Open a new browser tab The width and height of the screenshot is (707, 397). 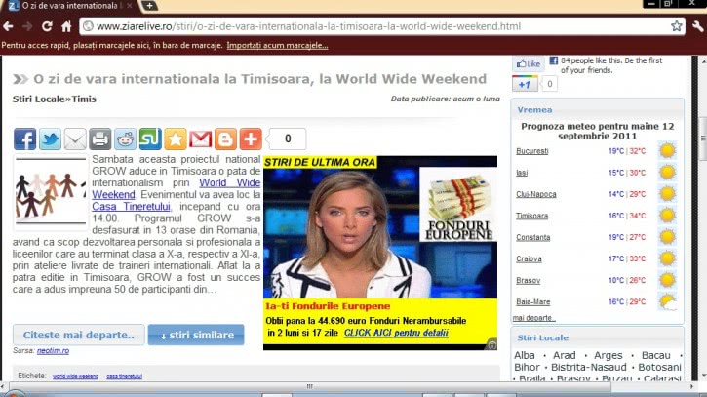(149, 7)
